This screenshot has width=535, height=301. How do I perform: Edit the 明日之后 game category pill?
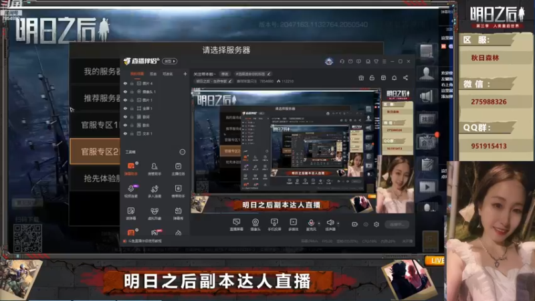214,81
